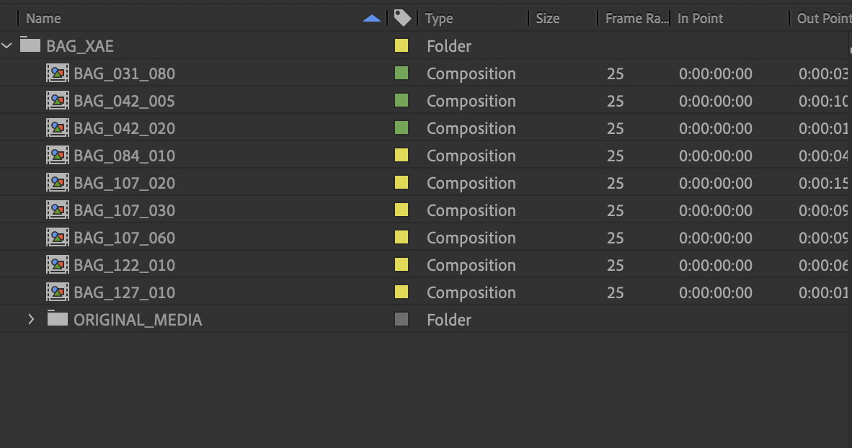The width and height of the screenshot is (852, 448).
Task: Click the composition icon for BAG_107_030
Action: pyautogui.click(x=58, y=210)
